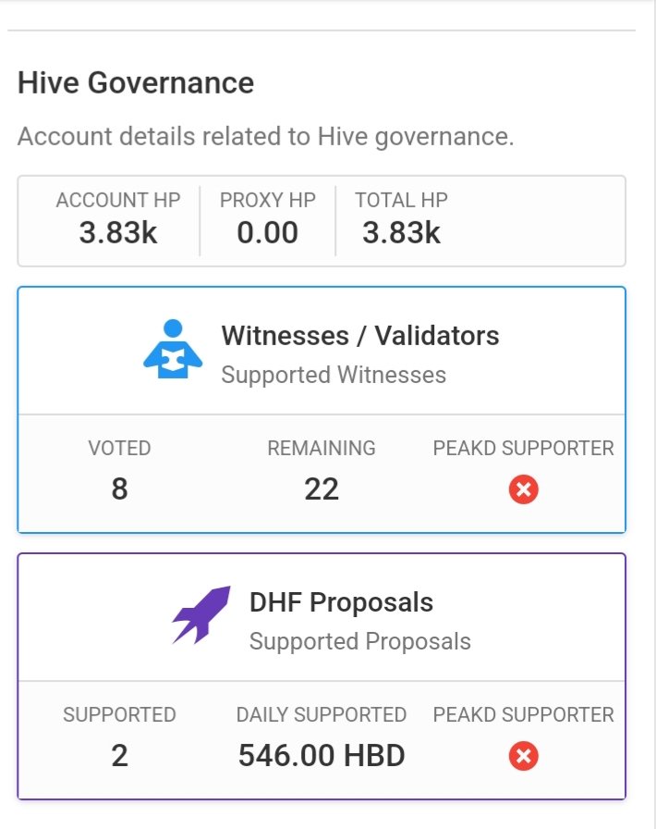This screenshot has height=829, width=656.
Task: Click the 546.00 HBD daily supported value
Action: coord(322,755)
